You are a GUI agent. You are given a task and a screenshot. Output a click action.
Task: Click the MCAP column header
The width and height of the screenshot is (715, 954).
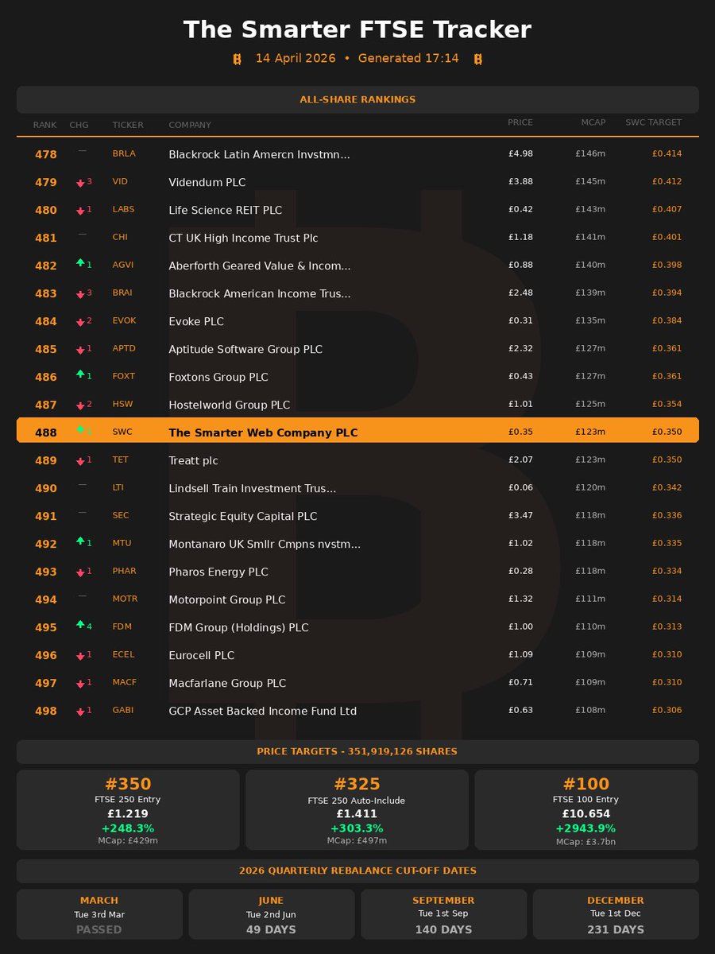[x=593, y=122]
